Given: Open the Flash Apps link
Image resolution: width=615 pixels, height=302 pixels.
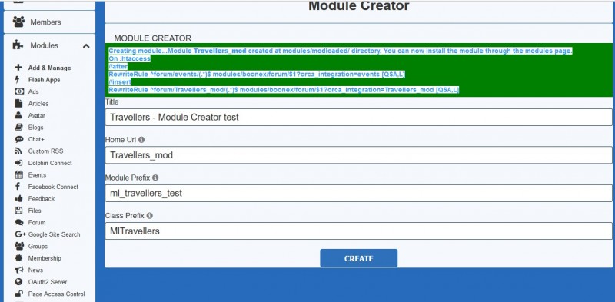Looking at the screenshot, I should [45, 80].
